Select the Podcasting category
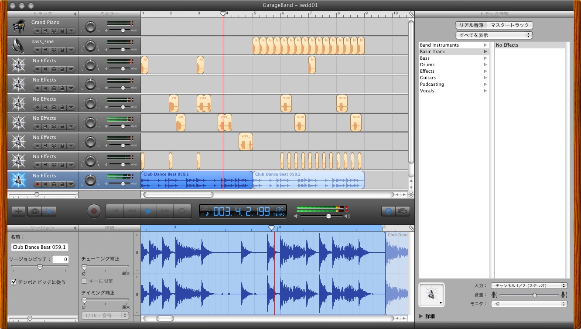This screenshot has height=329, width=581. tap(454, 84)
